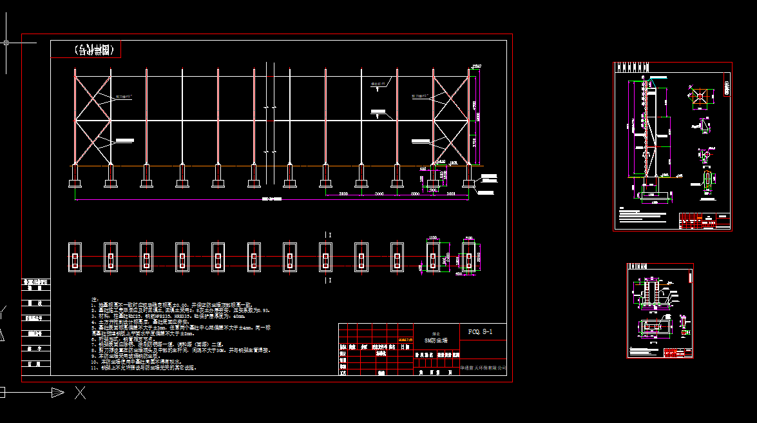Select the leftmost X cross-bracing in elevation
The width and height of the screenshot is (757, 423).
pyautogui.click(x=93, y=120)
